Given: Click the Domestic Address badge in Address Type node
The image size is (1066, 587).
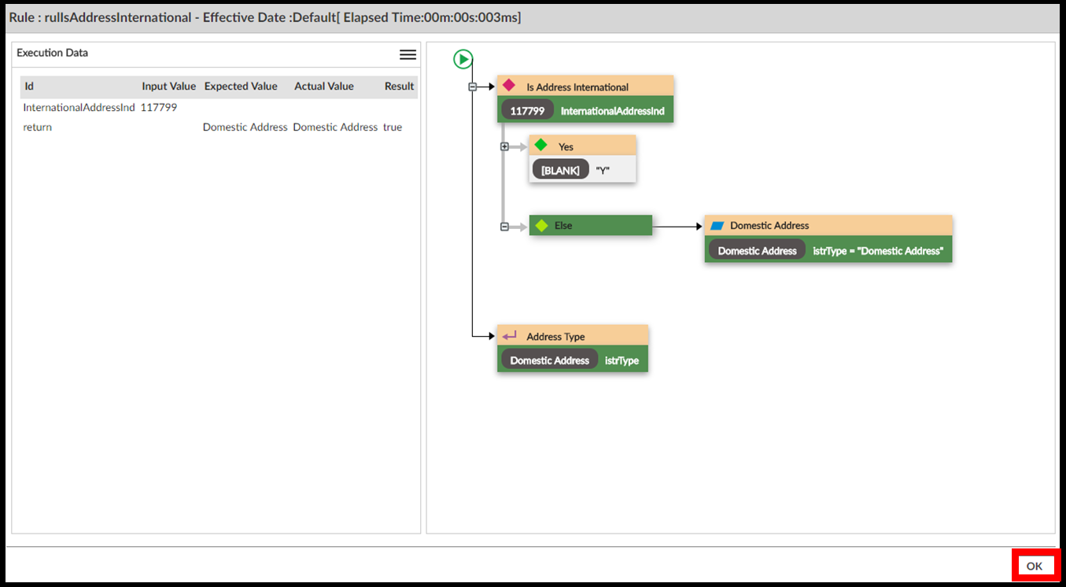Looking at the screenshot, I should point(549,360).
